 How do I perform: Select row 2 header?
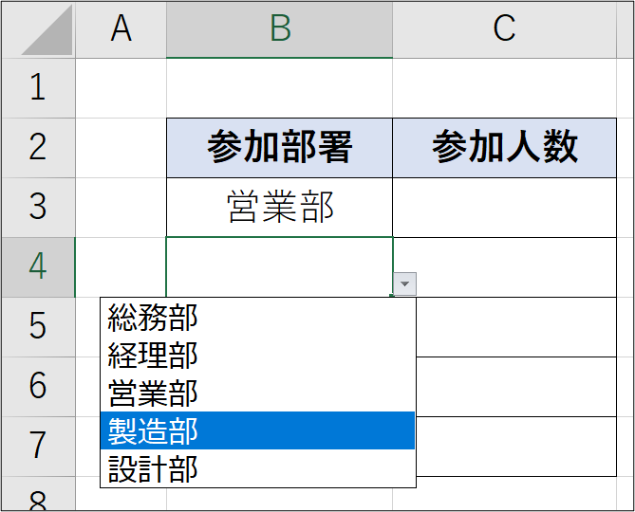(x=38, y=148)
